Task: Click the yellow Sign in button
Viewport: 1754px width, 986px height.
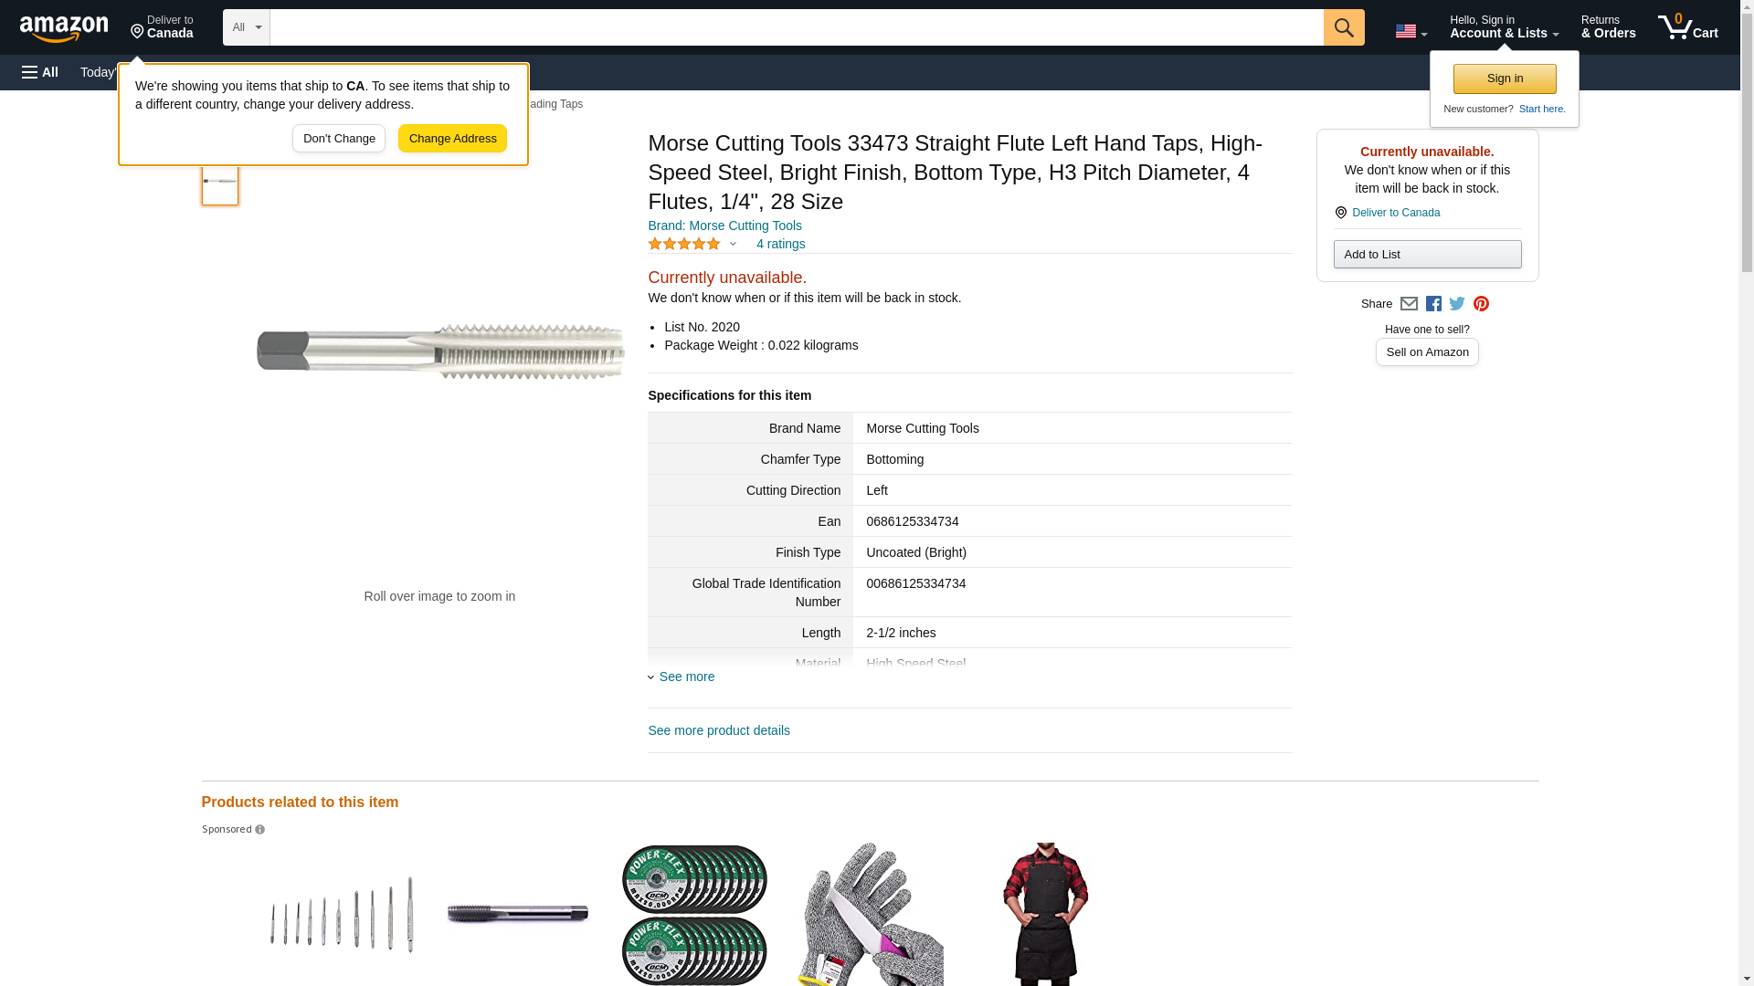Action: tap(1505, 79)
